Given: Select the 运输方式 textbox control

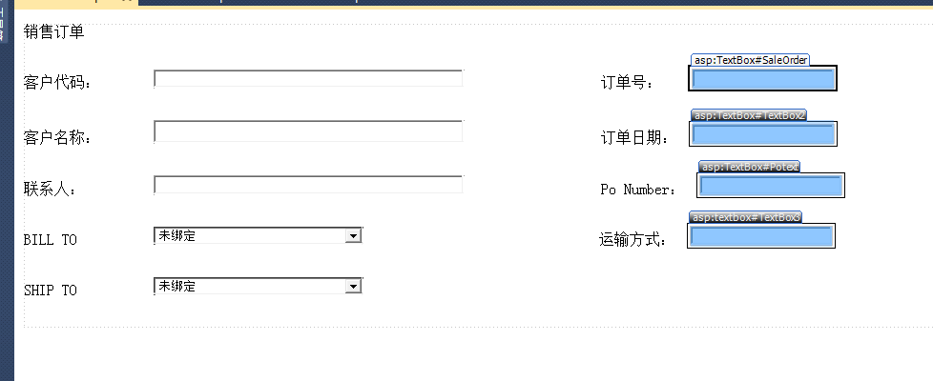Looking at the screenshot, I should pos(761,236).
